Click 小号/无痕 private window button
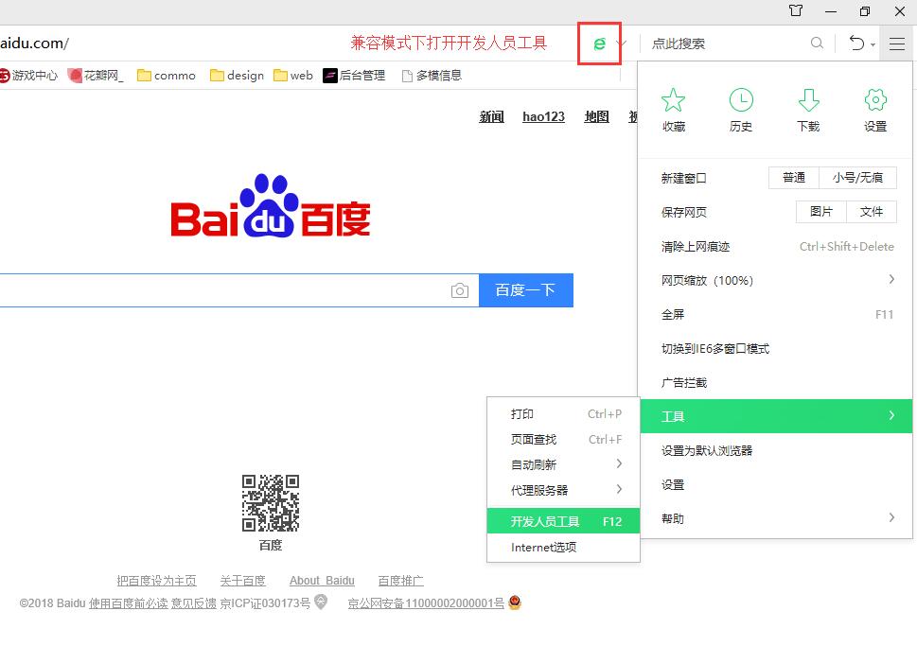 [x=857, y=178]
